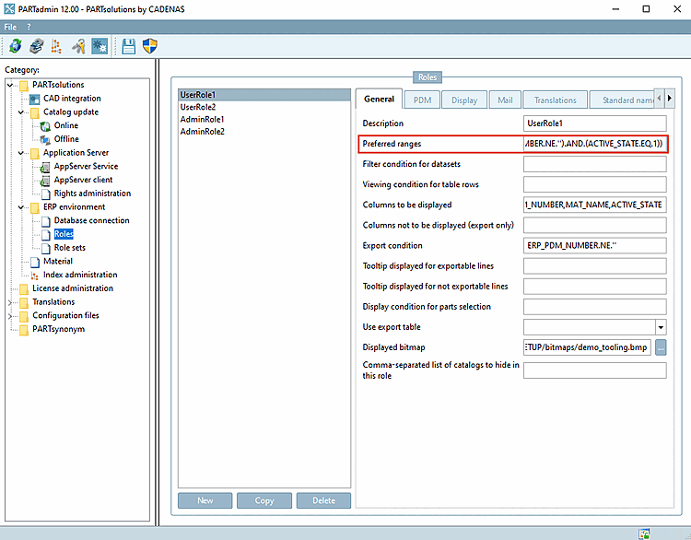Click the Index administration icon
The height and width of the screenshot is (540, 691).
click(x=35, y=276)
